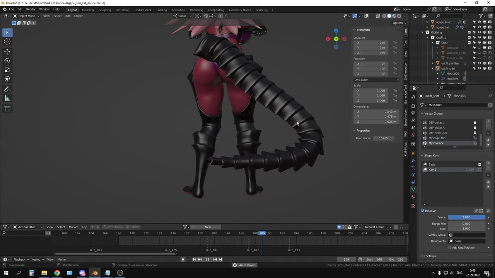
Task: Open the Windows Start menu
Action: [x=6, y=273]
